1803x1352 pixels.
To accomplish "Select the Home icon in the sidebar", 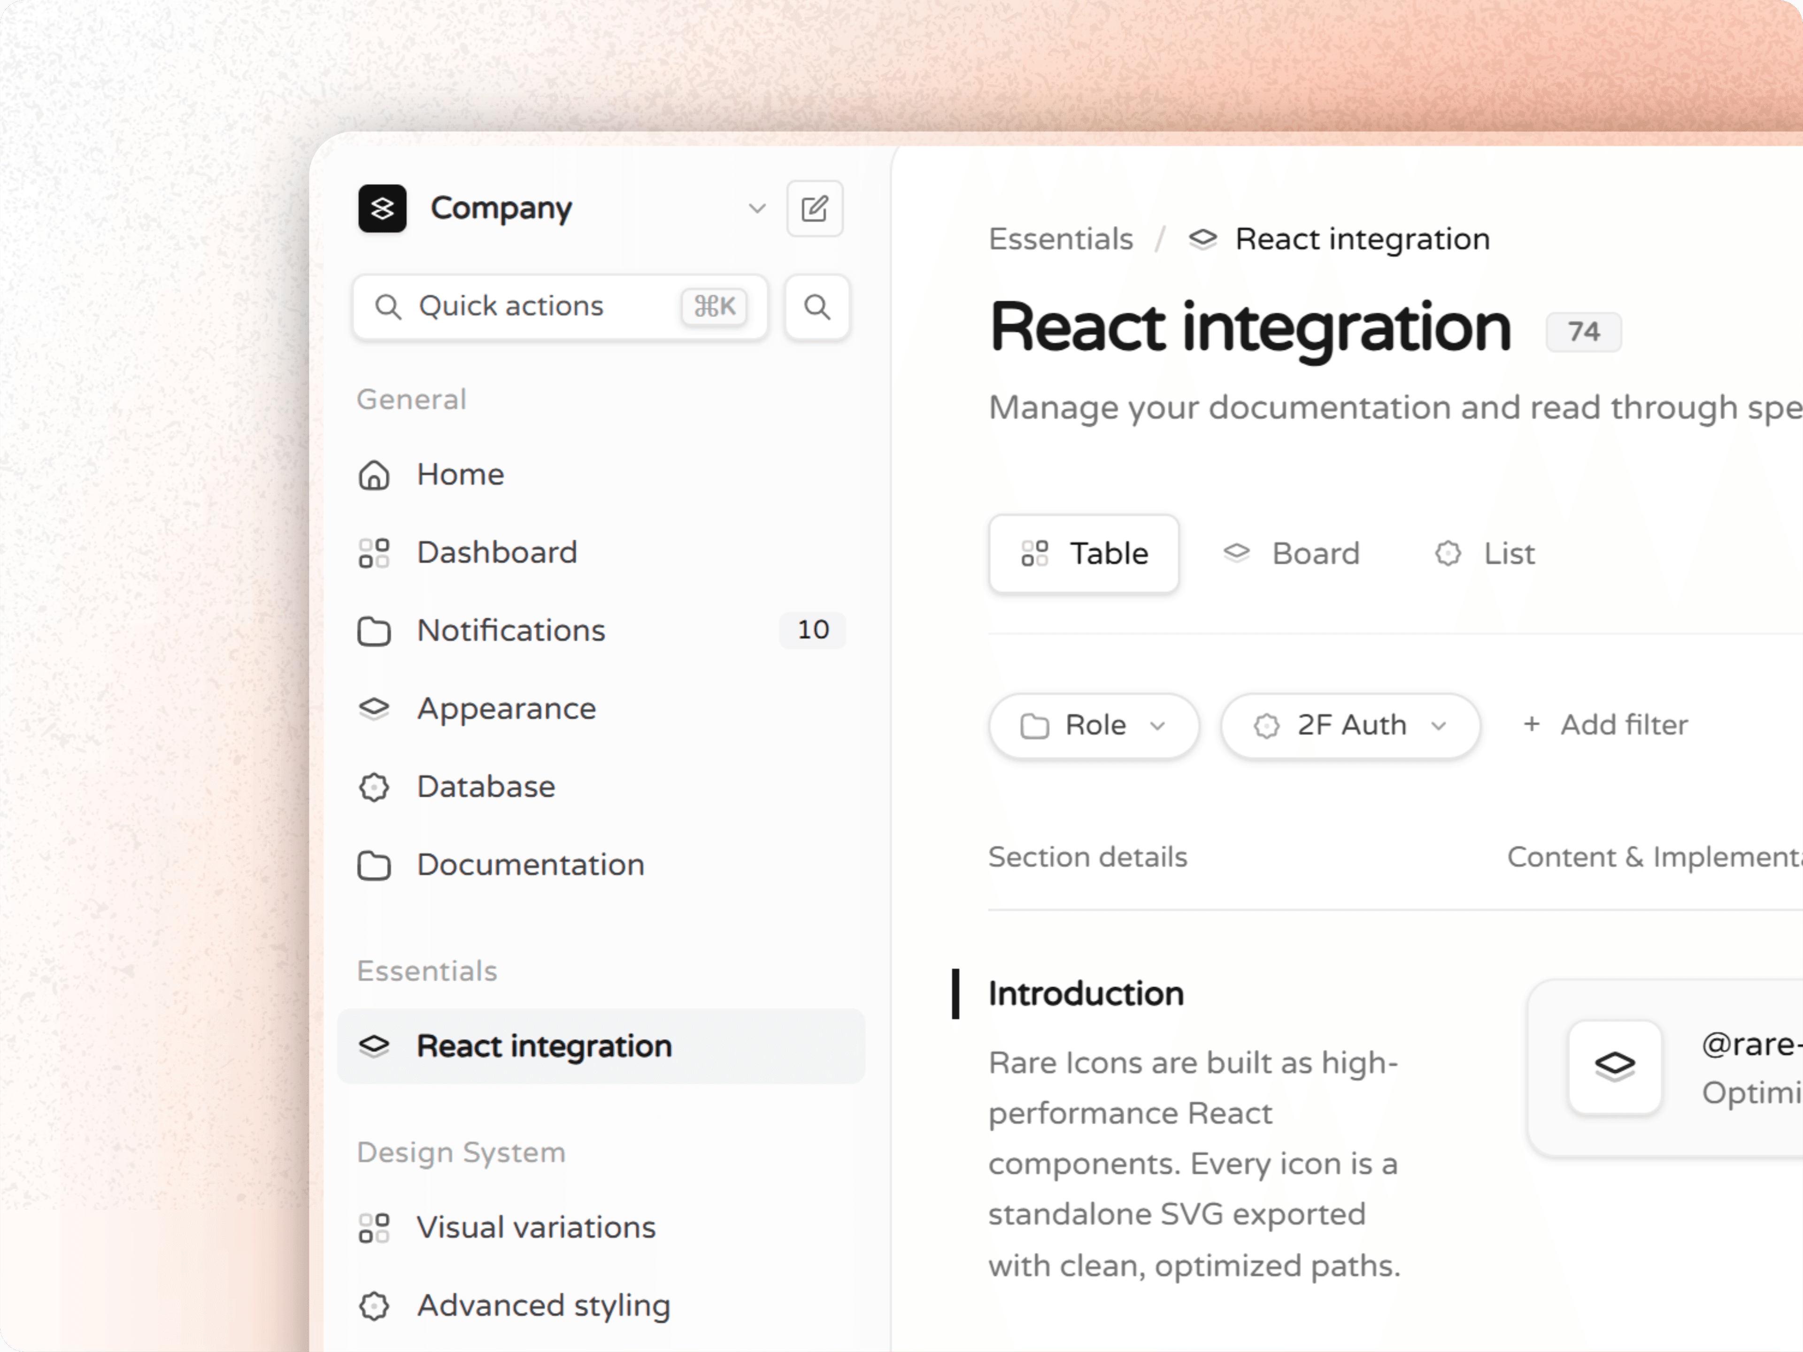I will tap(374, 474).
